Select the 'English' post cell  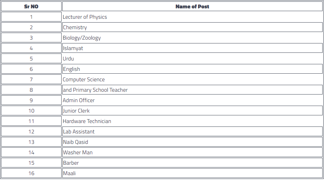click(x=192, y=69)
